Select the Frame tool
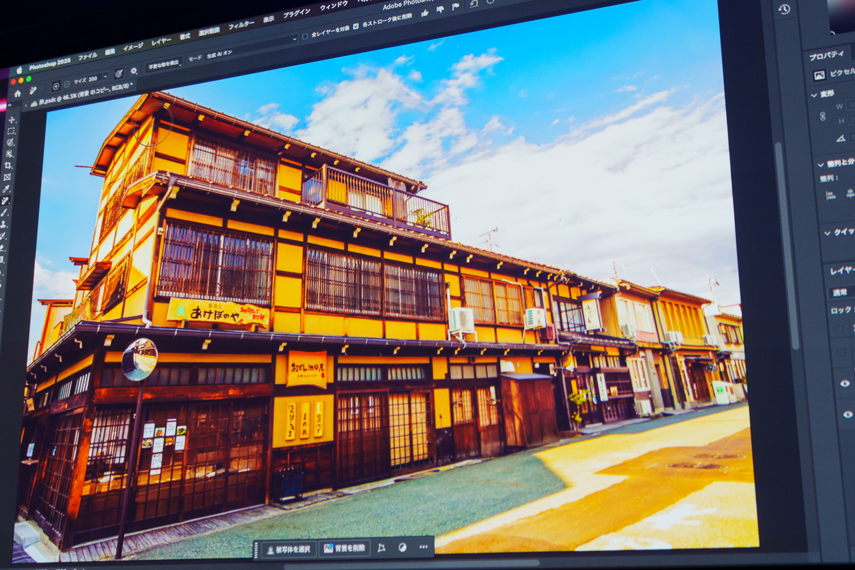This screenshot has height=570, width=855. click(x=7, y=177)
